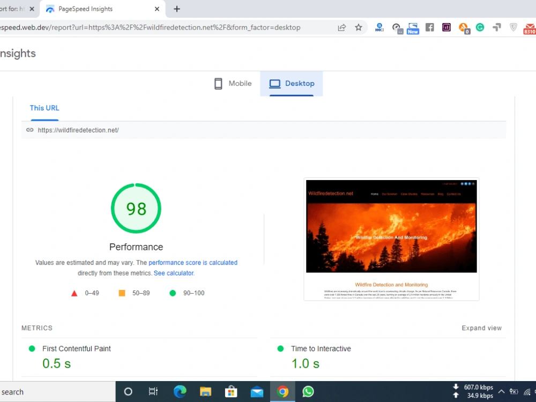Expand the metrics view
The image size is (536, 402).
(x=482, y=328)
